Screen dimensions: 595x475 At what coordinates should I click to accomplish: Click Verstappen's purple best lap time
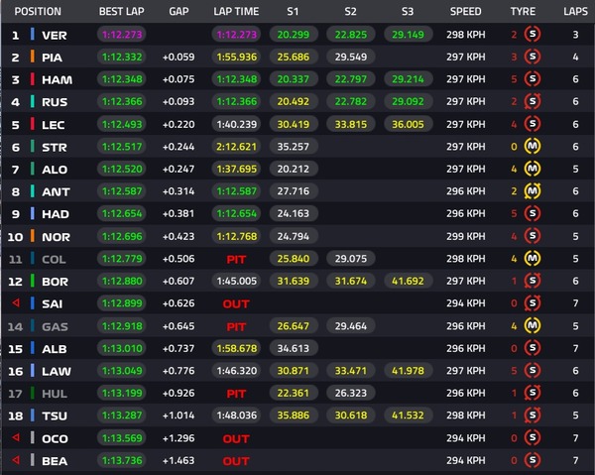[x=122, y=35]
